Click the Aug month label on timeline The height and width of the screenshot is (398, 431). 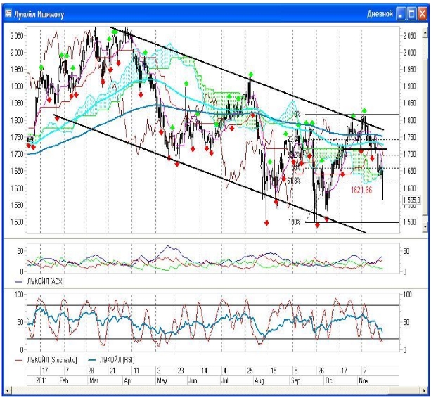click(259, 381)
